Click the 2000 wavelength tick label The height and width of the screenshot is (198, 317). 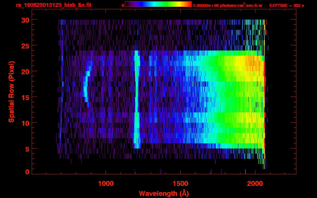[255, 184]
